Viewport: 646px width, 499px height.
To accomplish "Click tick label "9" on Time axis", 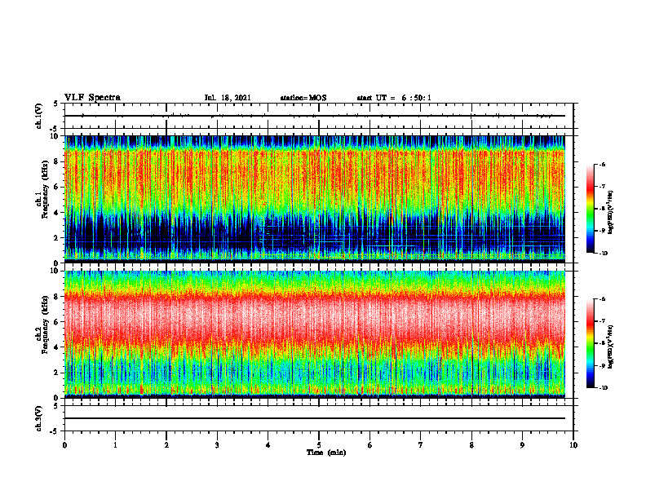I will [522, 445].
